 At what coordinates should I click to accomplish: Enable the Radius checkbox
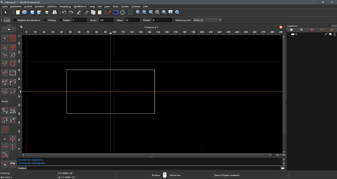(x=61, y=20)
